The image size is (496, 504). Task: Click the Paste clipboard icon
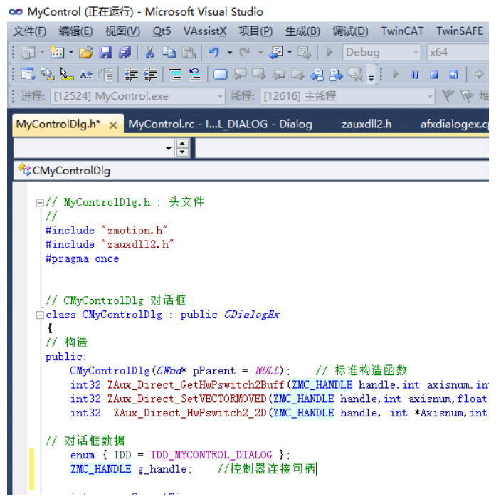189,53
